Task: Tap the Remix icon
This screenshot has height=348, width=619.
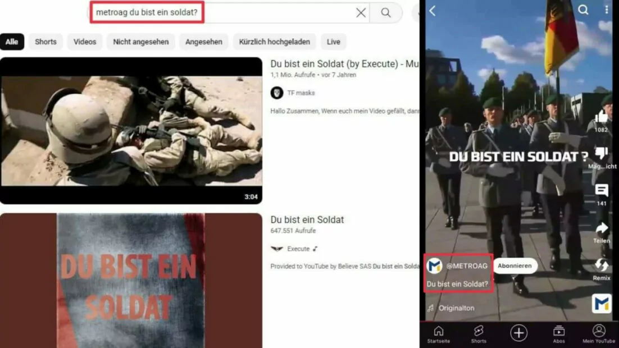Action: coord(601,265)
